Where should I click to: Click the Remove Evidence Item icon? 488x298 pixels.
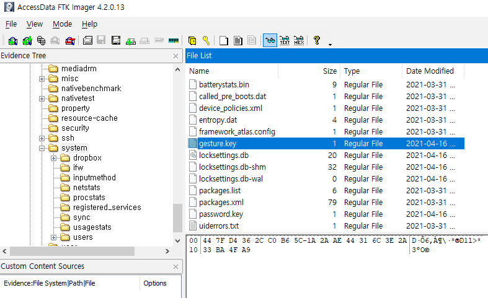pyautogui.click(x=55, y=40)
